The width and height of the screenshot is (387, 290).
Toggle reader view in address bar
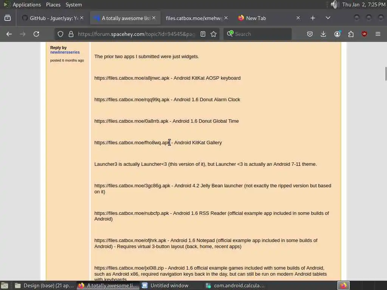(x=203, y=34)
